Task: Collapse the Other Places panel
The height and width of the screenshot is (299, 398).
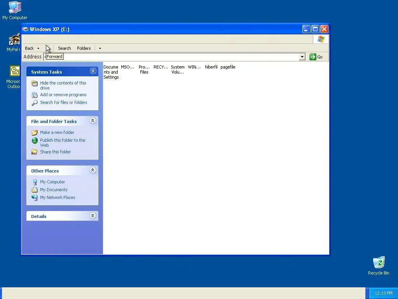Action: point(93,170)
